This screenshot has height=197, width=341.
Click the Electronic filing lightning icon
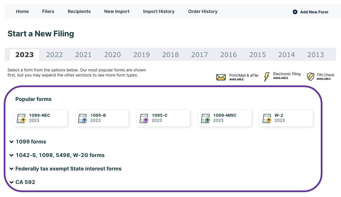[267, 77]
